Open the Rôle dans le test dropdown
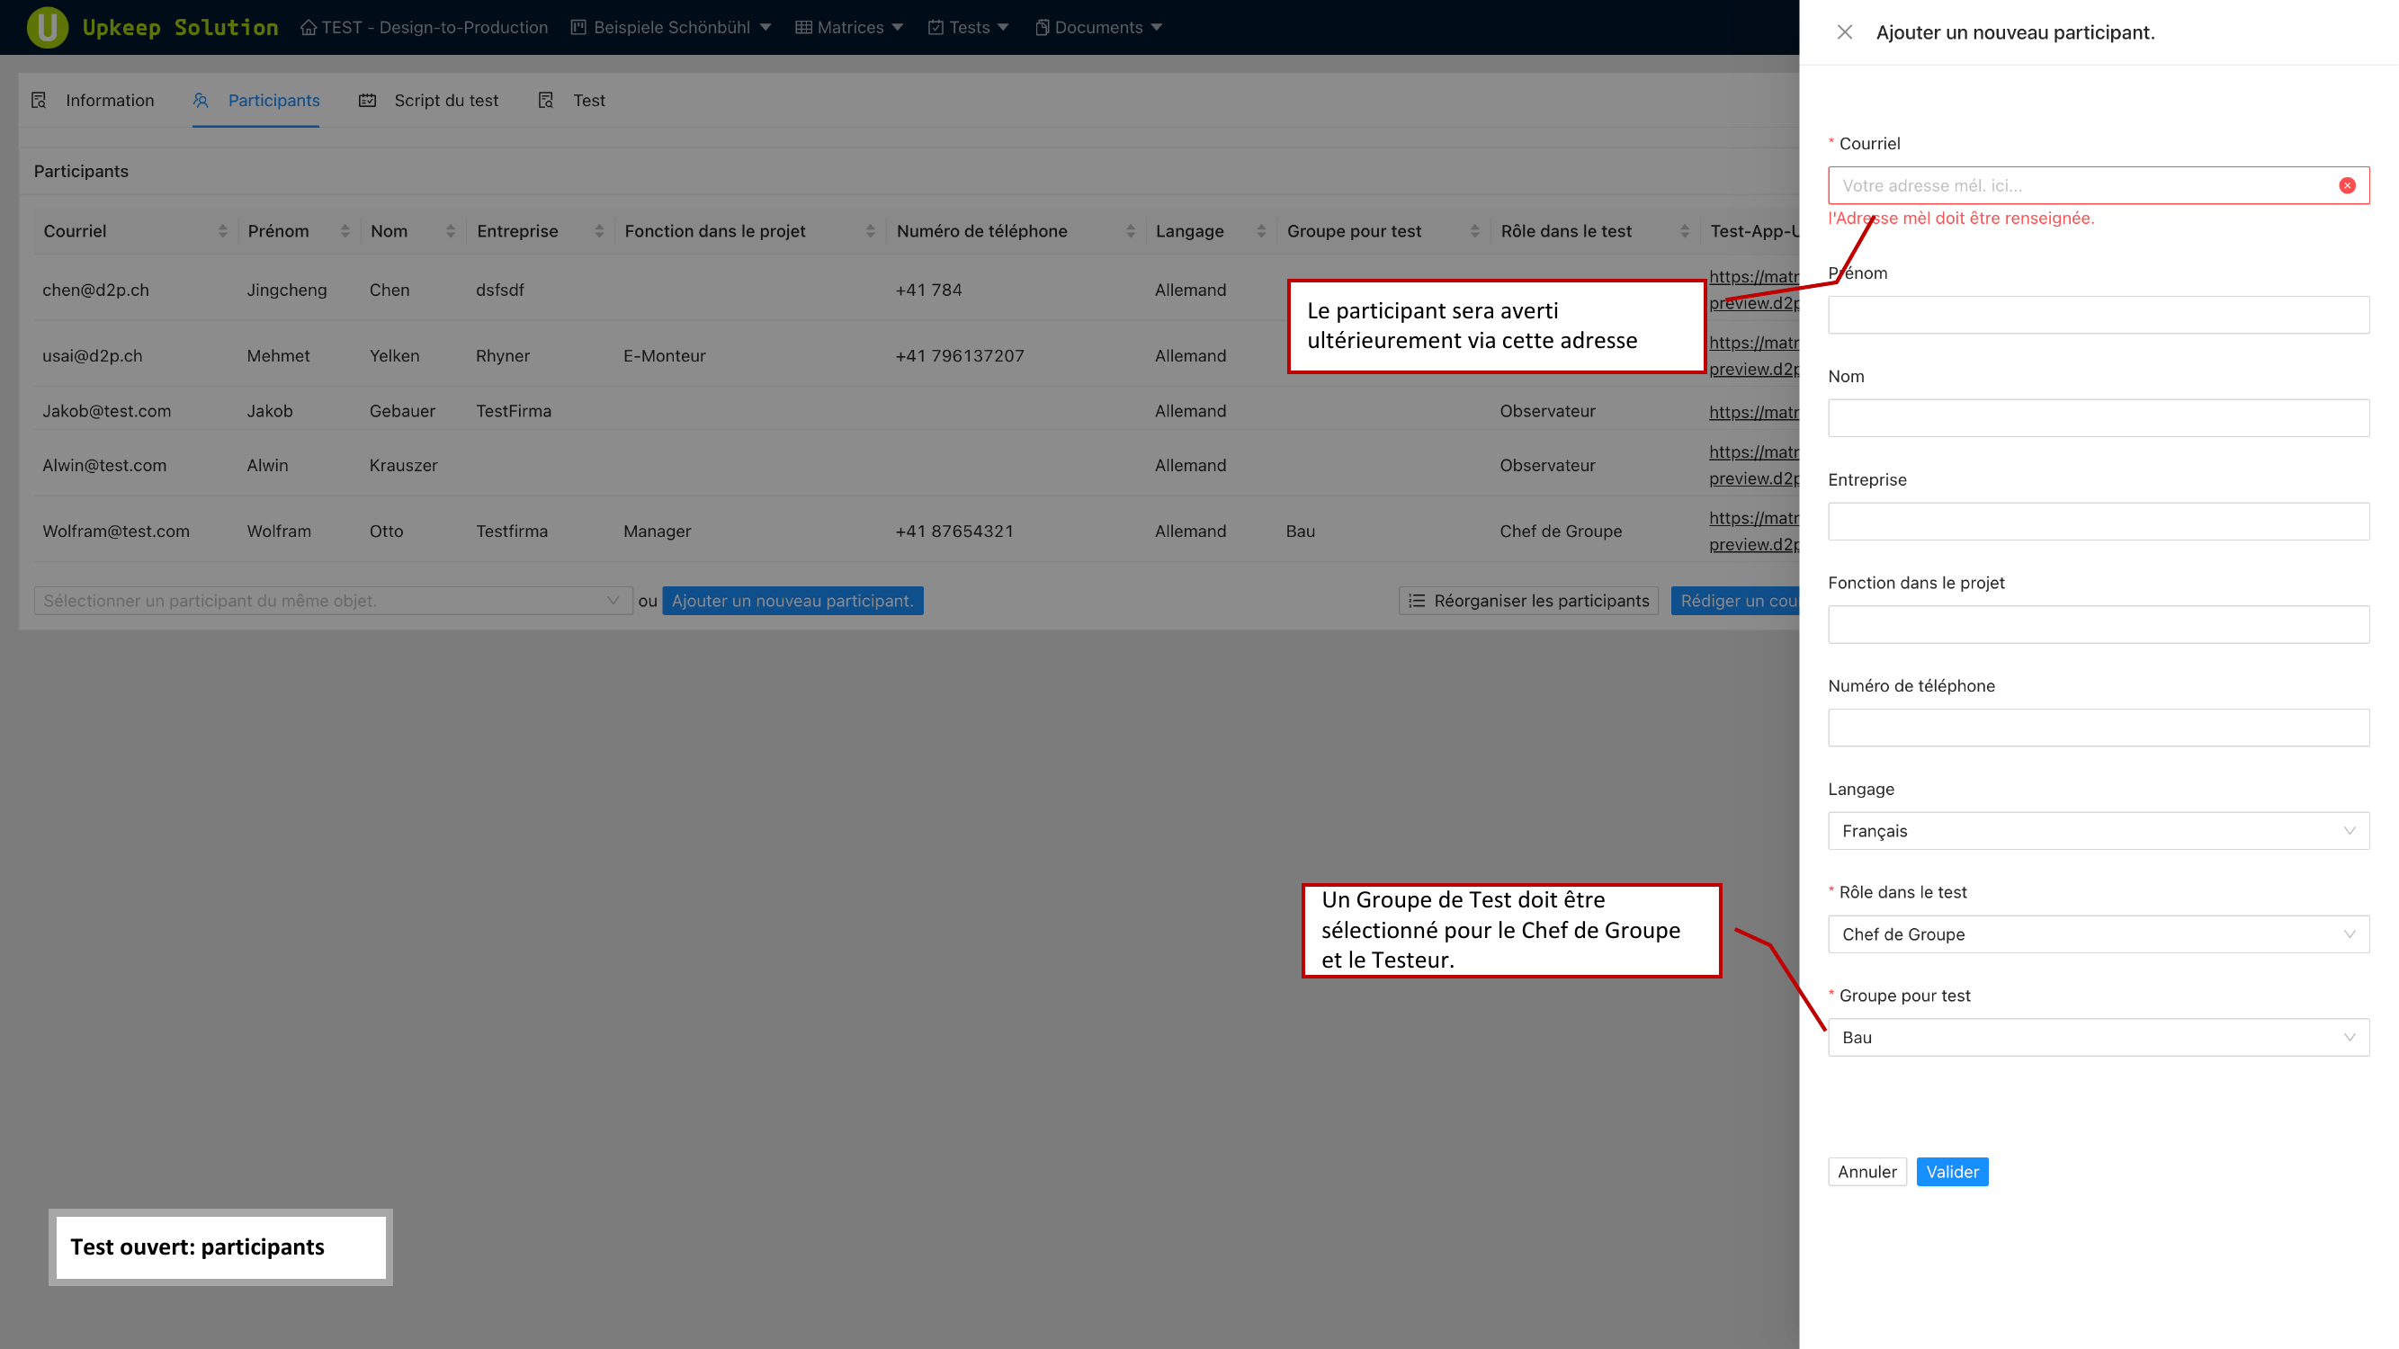The width and height of the screenshot is (2399, 1349). point(2098,934)
